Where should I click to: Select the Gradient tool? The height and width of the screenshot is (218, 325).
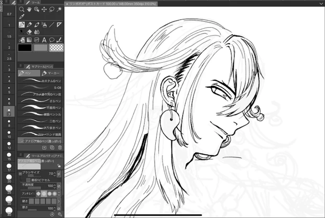(x=29, y=40)
